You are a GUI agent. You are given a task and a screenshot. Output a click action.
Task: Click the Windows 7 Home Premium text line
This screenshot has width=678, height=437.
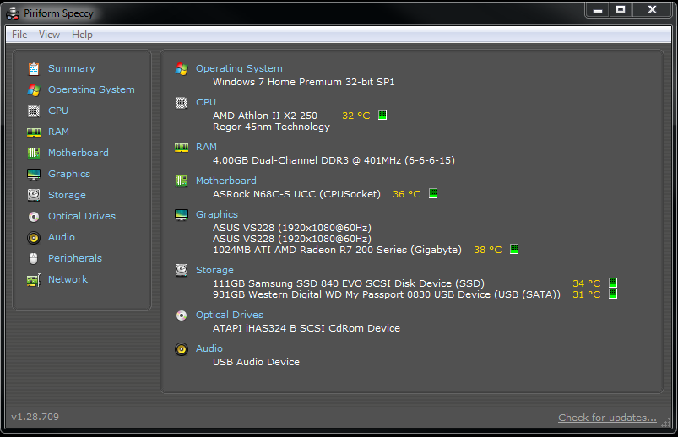click(304, 82)
